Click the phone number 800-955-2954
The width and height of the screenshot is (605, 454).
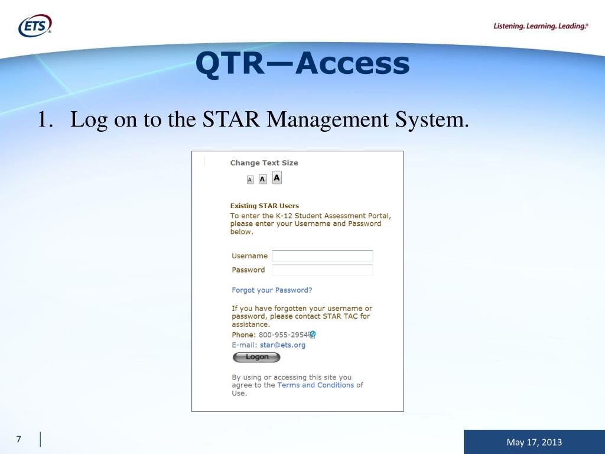pyautogui.click(x=284, y=335)
